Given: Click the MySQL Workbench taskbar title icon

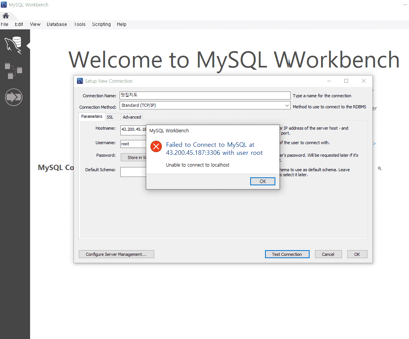Looking at the screenshot, I should click(x=4, y=4).
